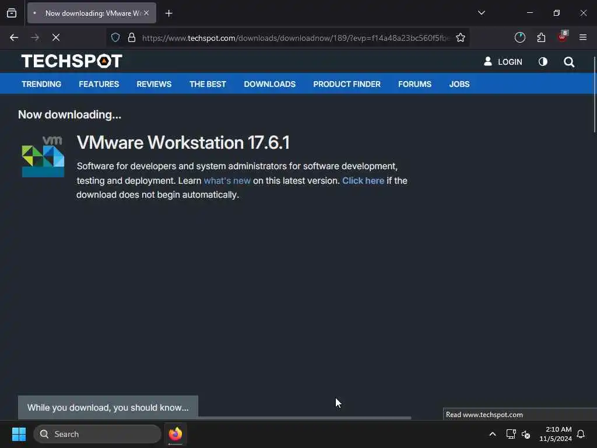
Task: Click the 'VMware Workstation 17.6.1' heading
Action: (x=183, y=142)
